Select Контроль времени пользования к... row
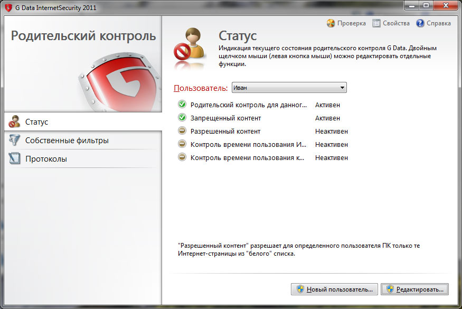This screenshot has height=309, width=462. [263, 158]
